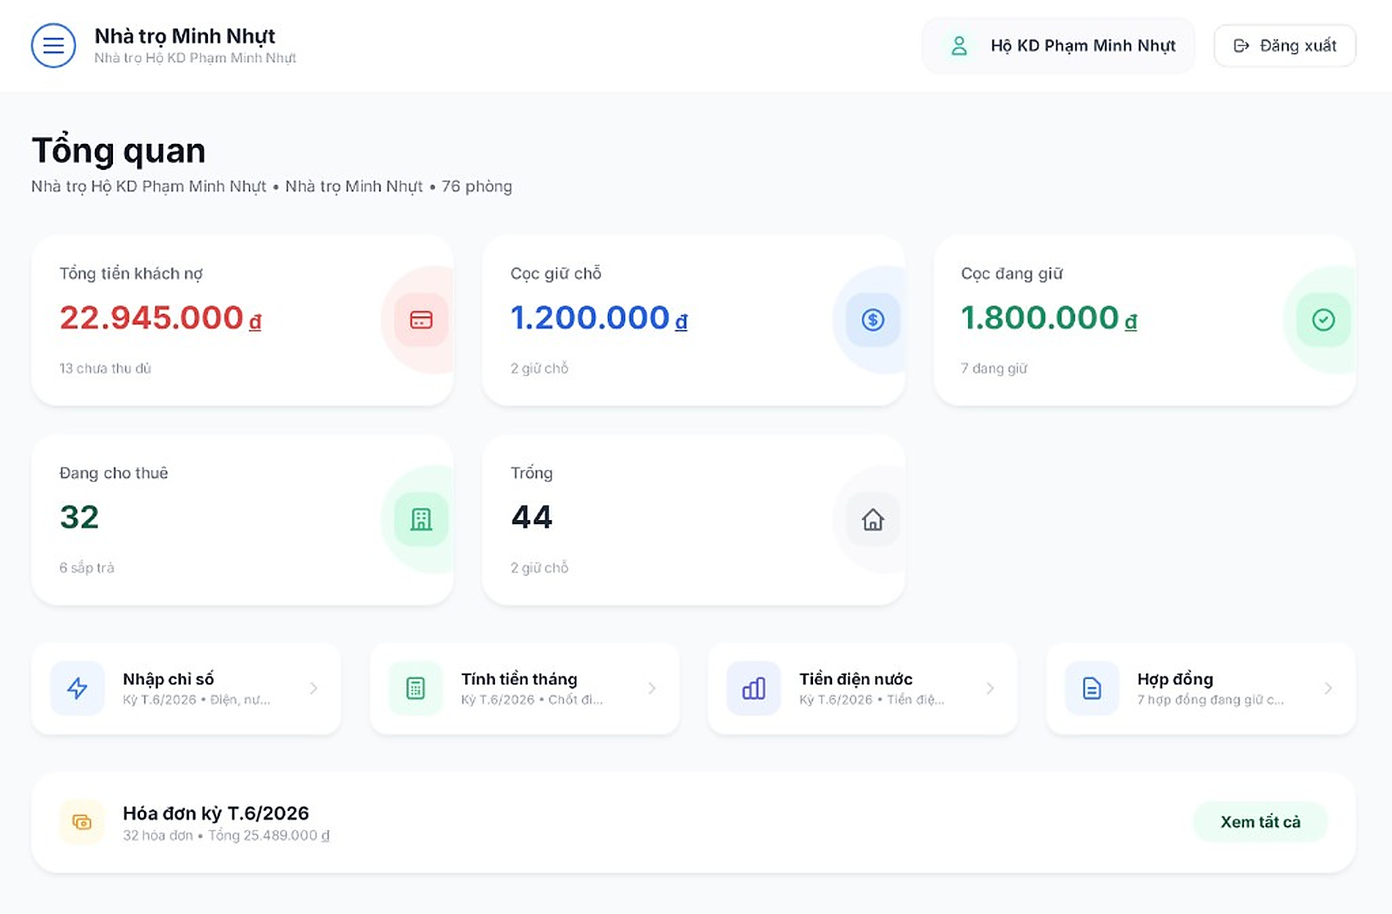
Task: Click the invoice icon beside Hóa đơn kỳ
Action: [82, 822]
